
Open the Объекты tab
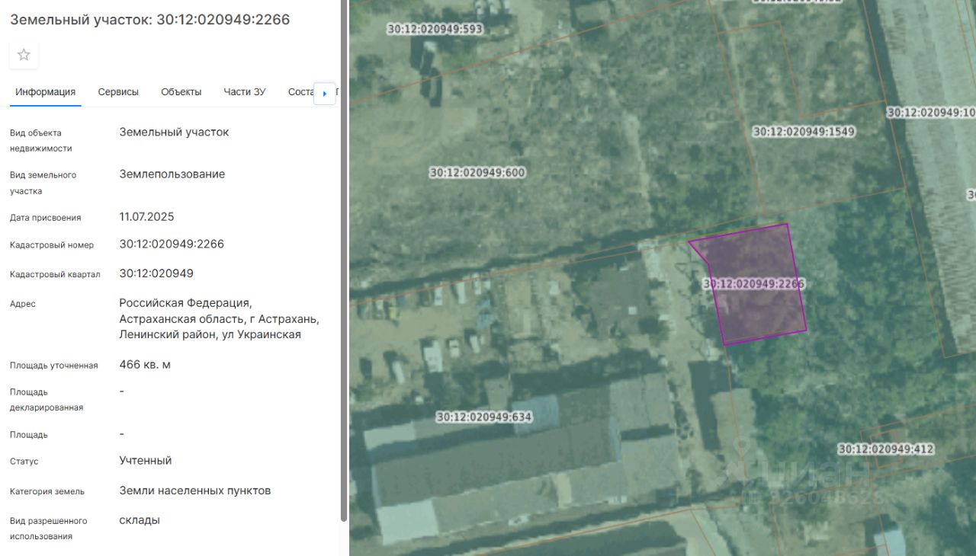181,92
